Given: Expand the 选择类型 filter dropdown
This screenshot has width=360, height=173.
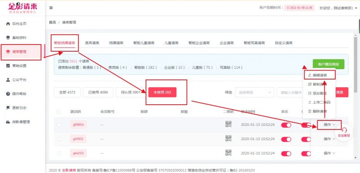Looking at the screenshot, I should 254,93.
